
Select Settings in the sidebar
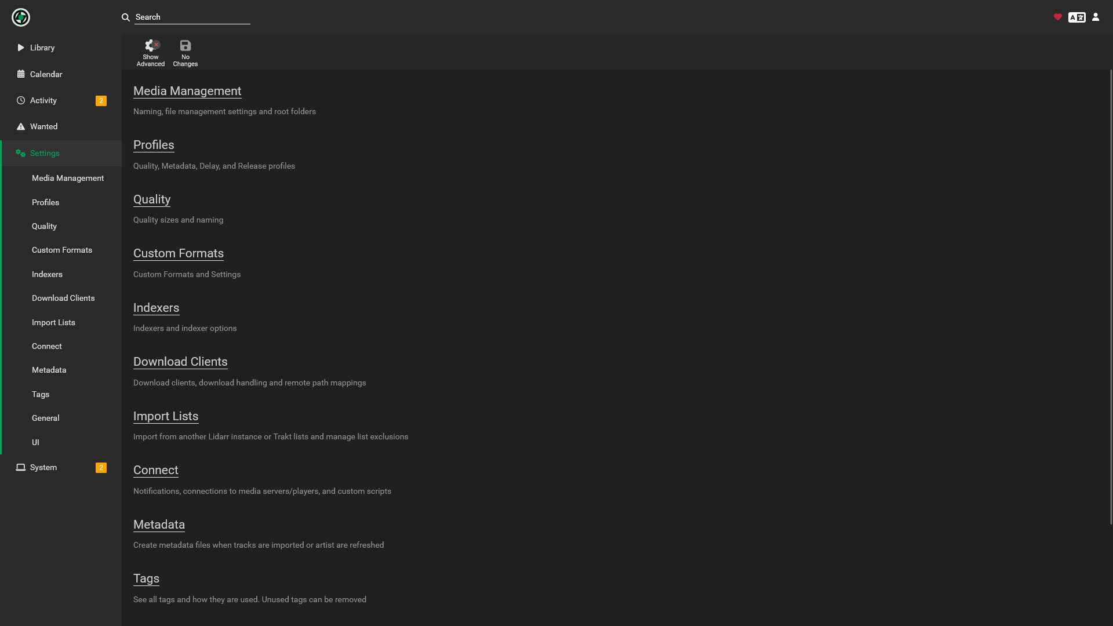tap(61, 153)
